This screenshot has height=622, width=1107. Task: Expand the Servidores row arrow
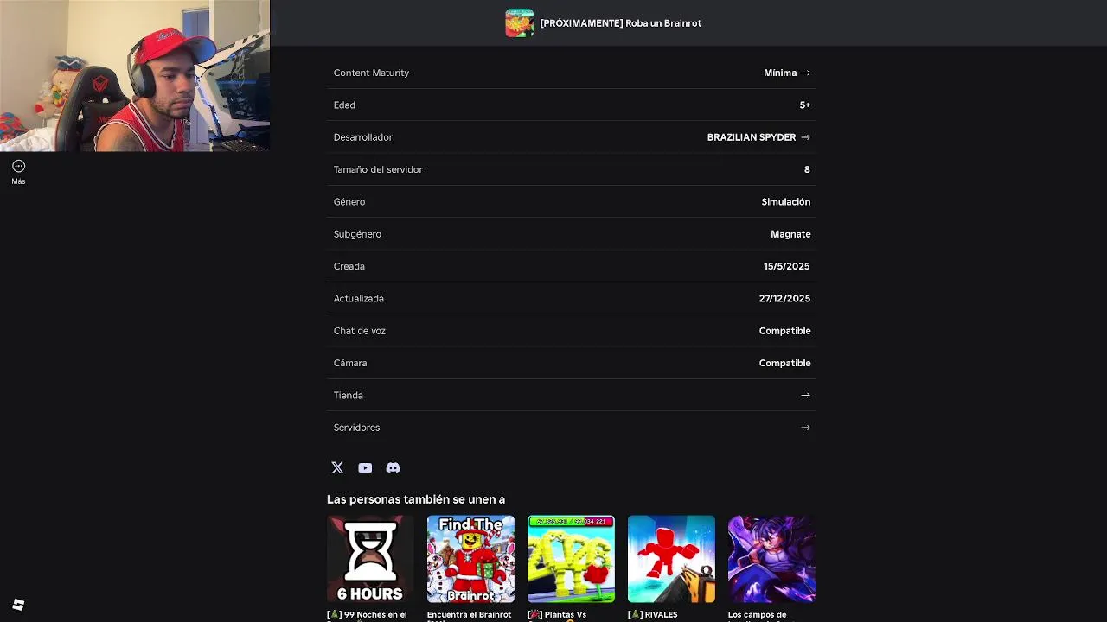point(805,428)
